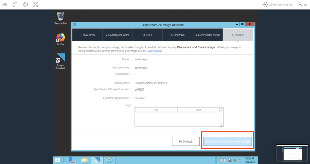The image size is (310, 164).
Task: Go to the 2. CONFIGURE APPS step
Action: coord(117,35)
